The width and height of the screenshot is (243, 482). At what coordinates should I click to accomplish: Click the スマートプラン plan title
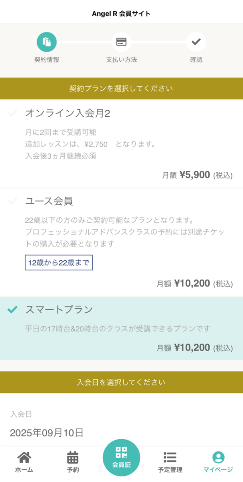click(x=59, y=310)
